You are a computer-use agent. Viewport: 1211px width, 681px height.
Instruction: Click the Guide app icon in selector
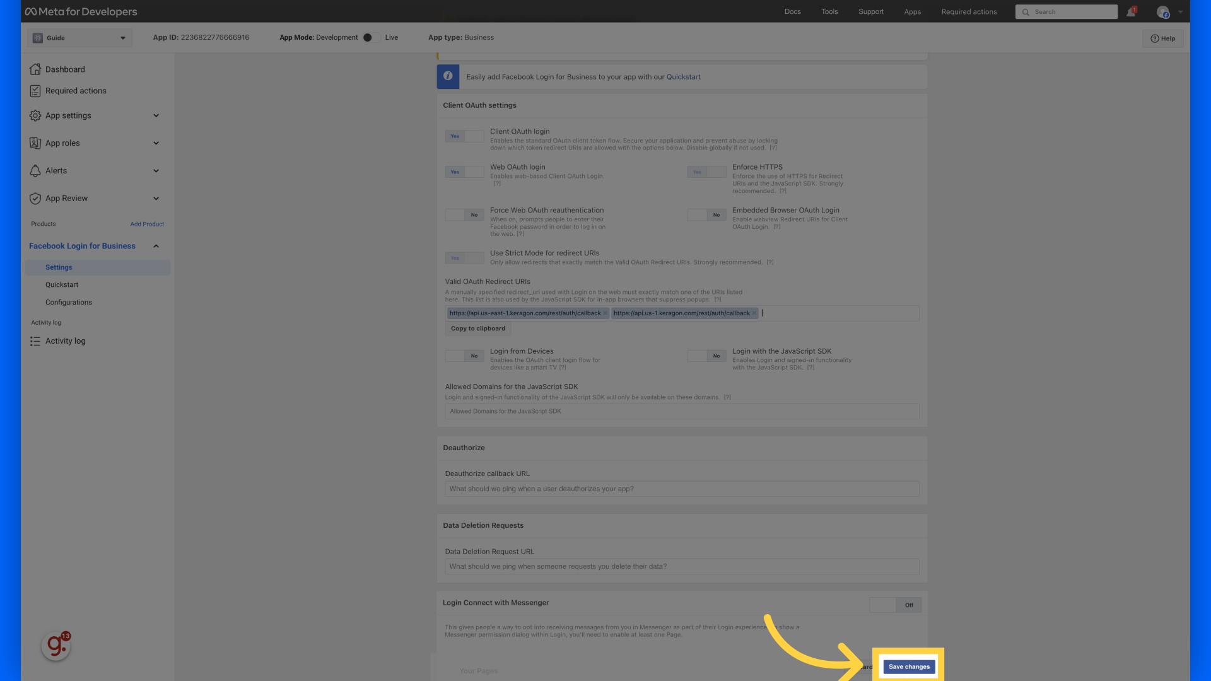click(x=38, y=38)
